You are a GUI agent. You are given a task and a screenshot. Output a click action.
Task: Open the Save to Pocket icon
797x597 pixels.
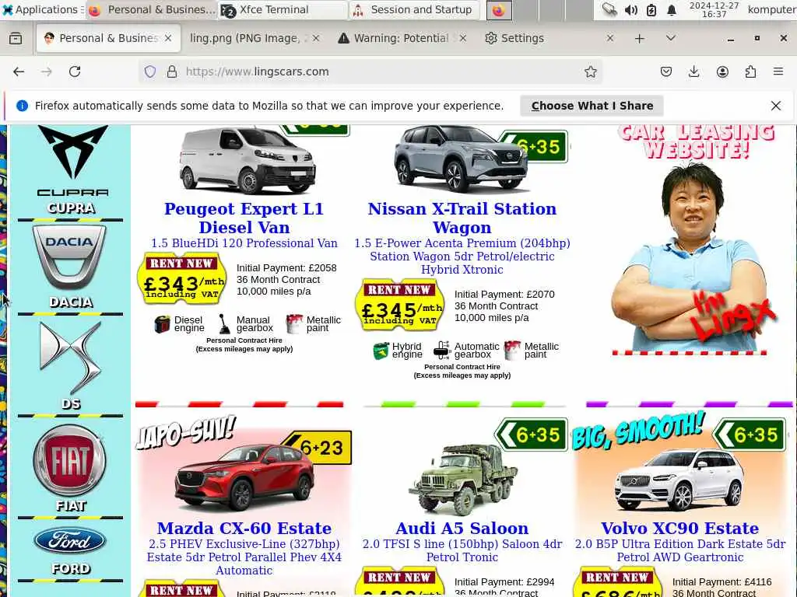(666, 72)
